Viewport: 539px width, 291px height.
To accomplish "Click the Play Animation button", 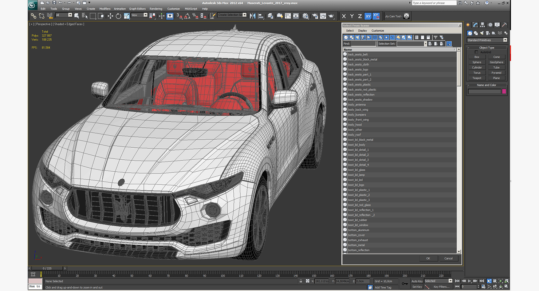I will coord(470,281).
